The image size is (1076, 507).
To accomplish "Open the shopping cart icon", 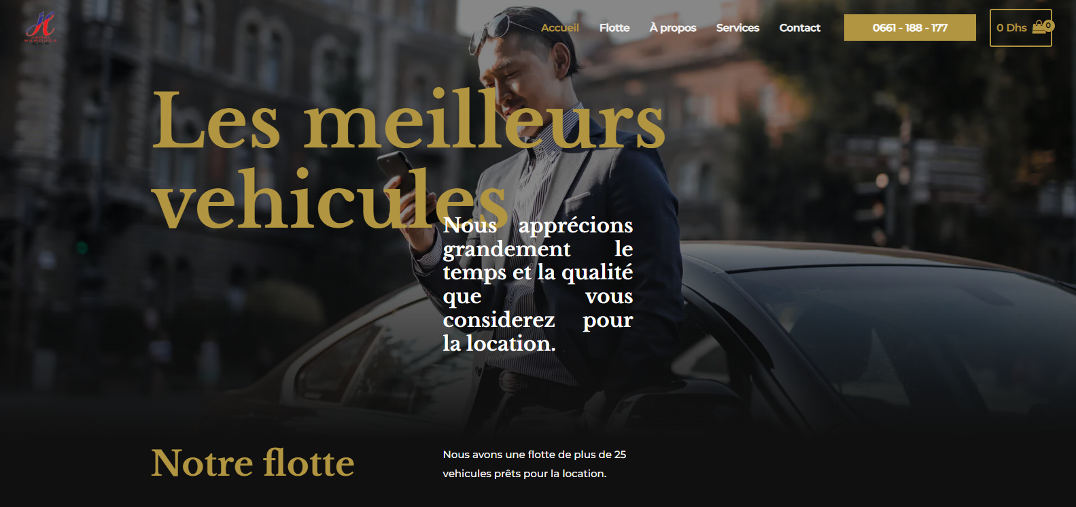I will 1040,28.
